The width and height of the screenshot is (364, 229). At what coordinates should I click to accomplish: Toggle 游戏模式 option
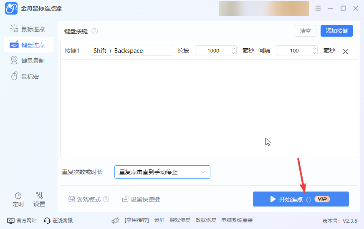pyautogui.click(x=84, y=199)
